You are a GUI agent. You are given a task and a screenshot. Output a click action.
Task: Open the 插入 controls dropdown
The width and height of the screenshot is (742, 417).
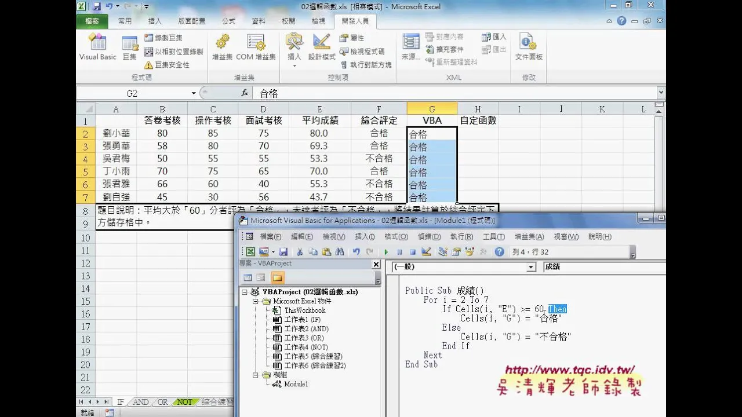294,49
